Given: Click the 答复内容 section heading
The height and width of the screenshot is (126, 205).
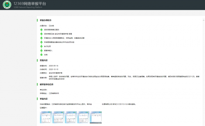Looking at the screenshot, I should click(x=44, y=60).
